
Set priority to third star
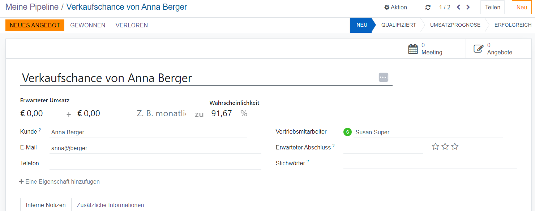click(x=455, y=147)
